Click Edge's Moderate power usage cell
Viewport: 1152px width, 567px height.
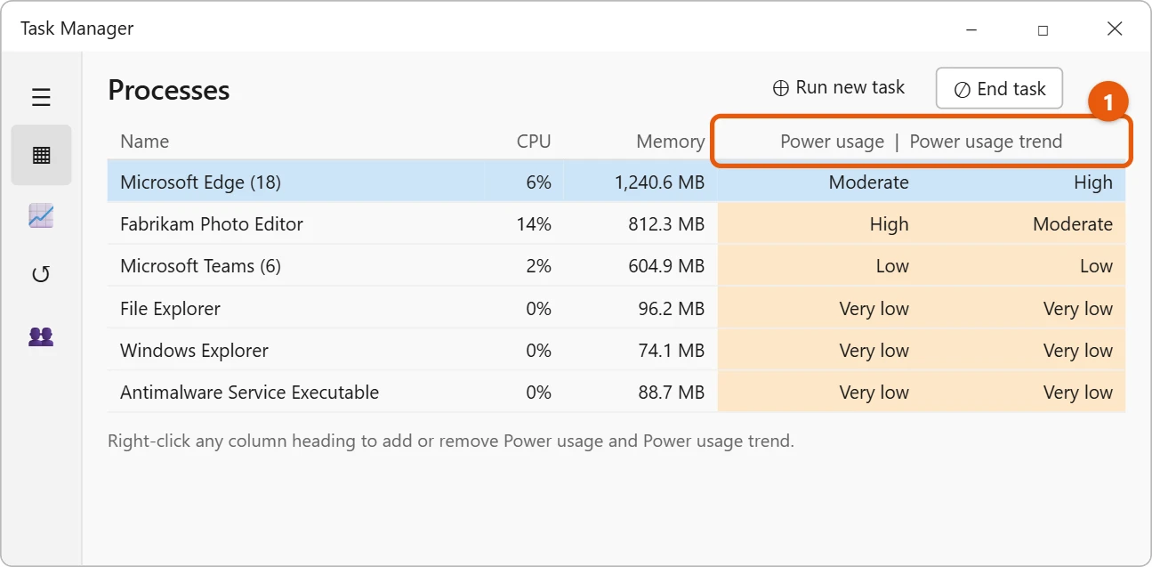[x=868, y=182]
